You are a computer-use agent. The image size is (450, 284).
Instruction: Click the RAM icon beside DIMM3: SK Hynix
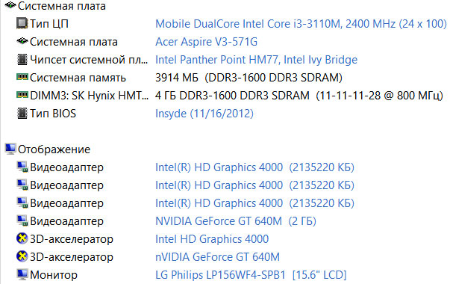[22, 95]
